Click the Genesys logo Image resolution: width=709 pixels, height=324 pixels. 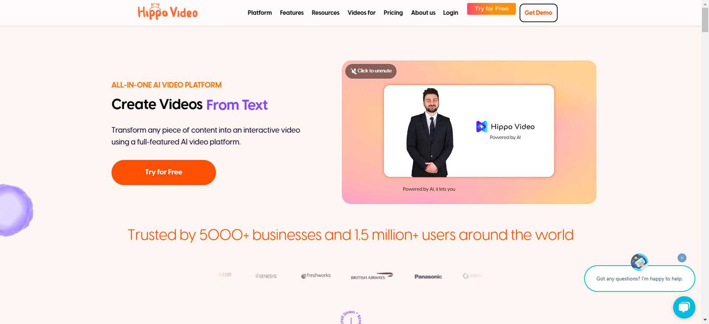click(x=266, y=276)
